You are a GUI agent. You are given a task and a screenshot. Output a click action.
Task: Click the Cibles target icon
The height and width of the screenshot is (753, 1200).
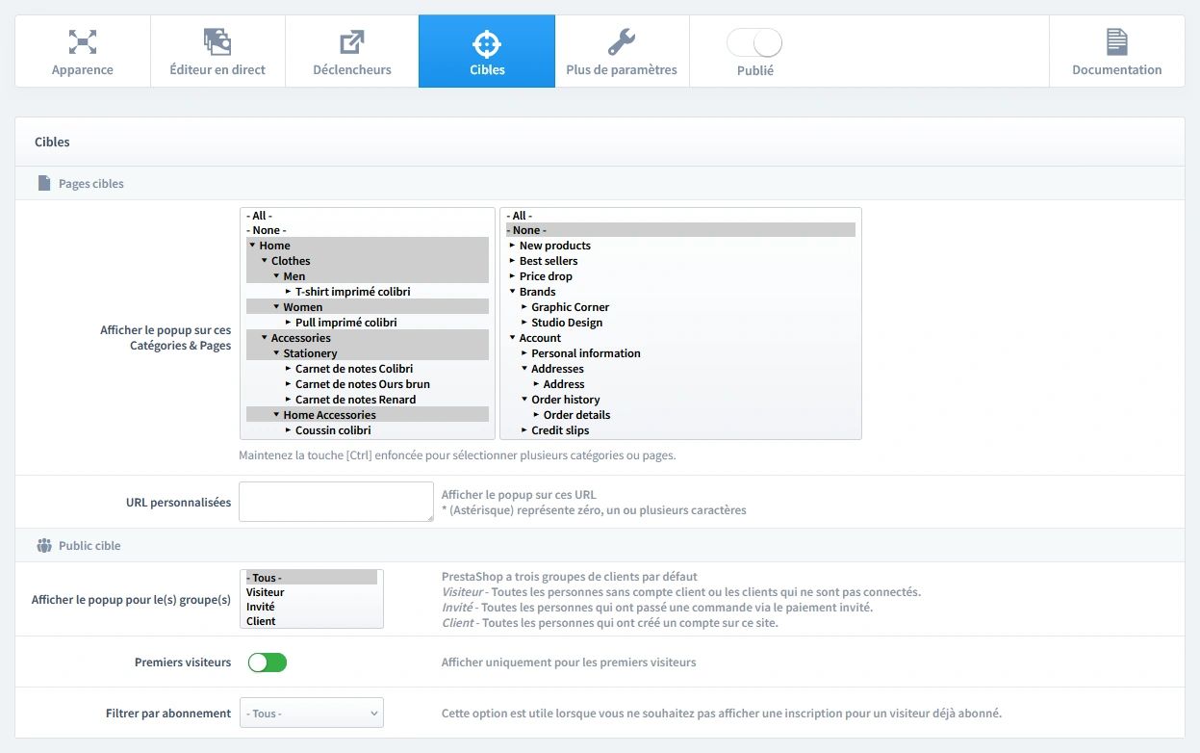486,42
